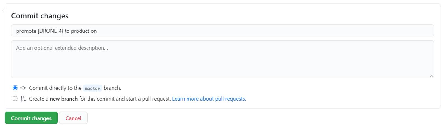The width and height of the screenshot is (448, 128).
Task: Select the commit directly to master radio button
Action: coord(15,88)
